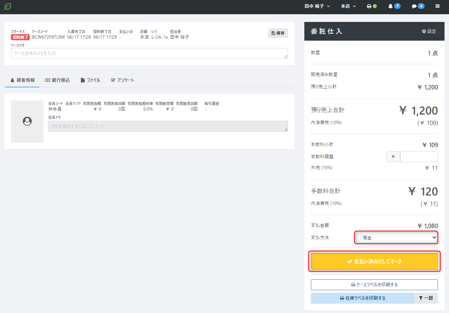The height and width of the screenshot is (313, 449).
Task: Open the 本店 store dropdown
Action: click(348, 6)
